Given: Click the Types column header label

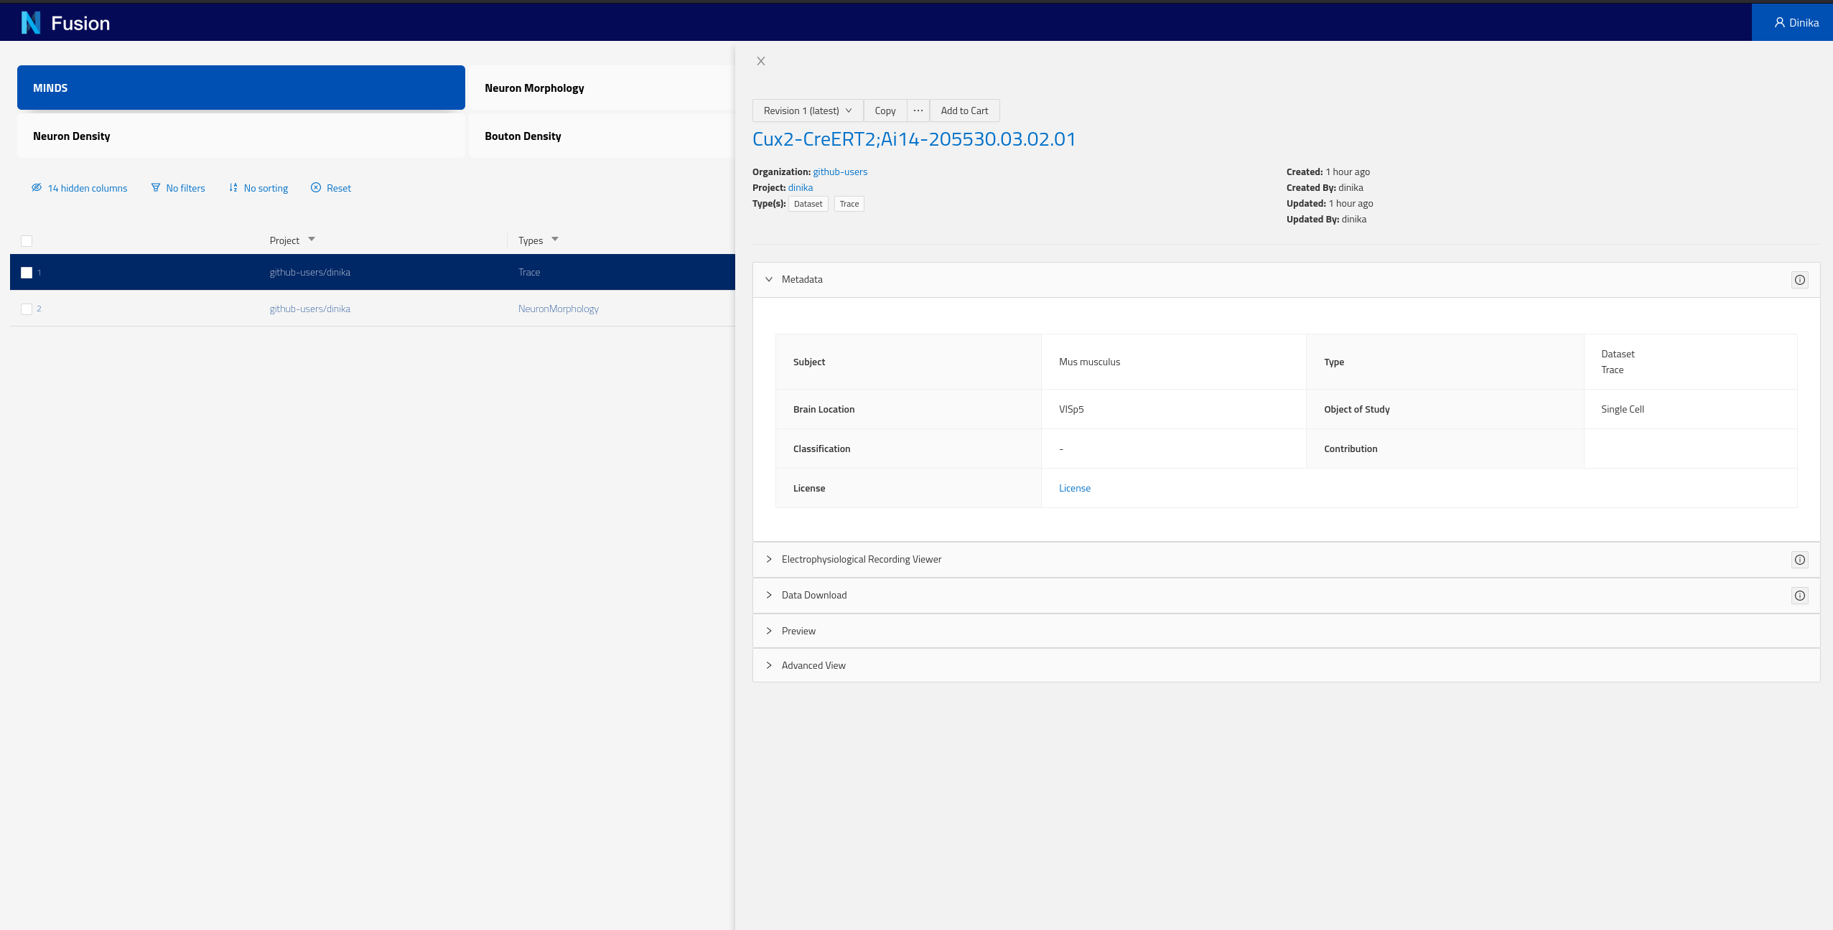Looking at the screenshot, I should 531,240.
